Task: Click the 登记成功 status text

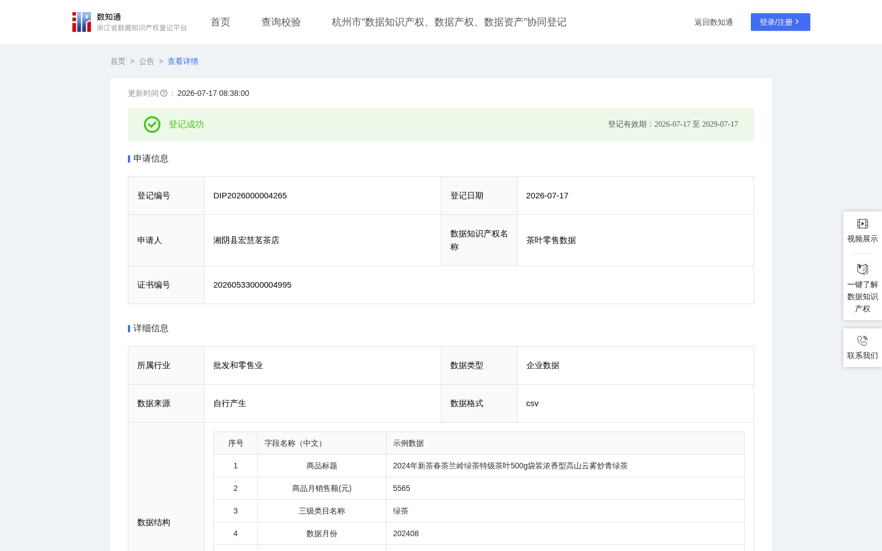Action: click(186, 125)
